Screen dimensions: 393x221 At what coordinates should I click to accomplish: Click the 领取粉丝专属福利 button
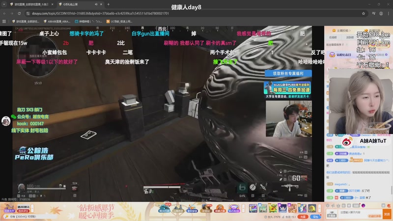click(288, 73)
